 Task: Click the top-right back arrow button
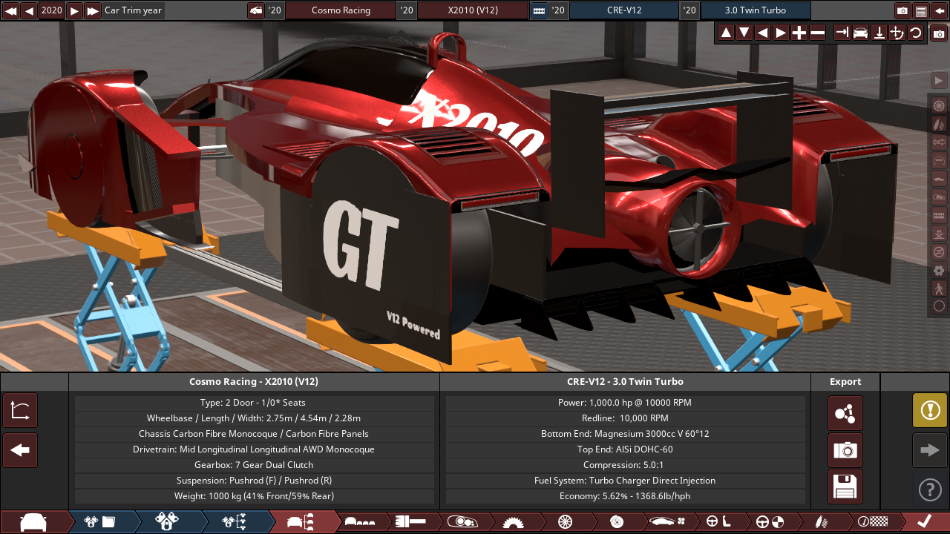[x=940, y=10]
